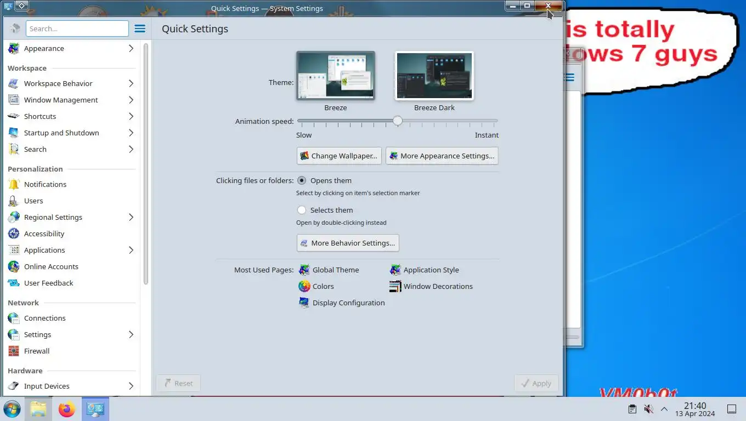Click the Accessibility icon

point(14,234)
